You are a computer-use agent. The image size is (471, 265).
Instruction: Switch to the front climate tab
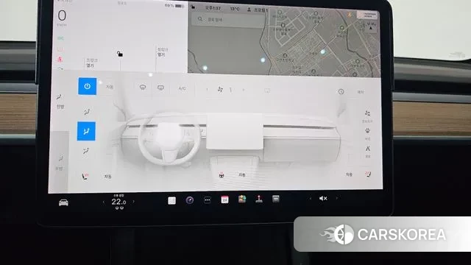click(x=60, y=101)
